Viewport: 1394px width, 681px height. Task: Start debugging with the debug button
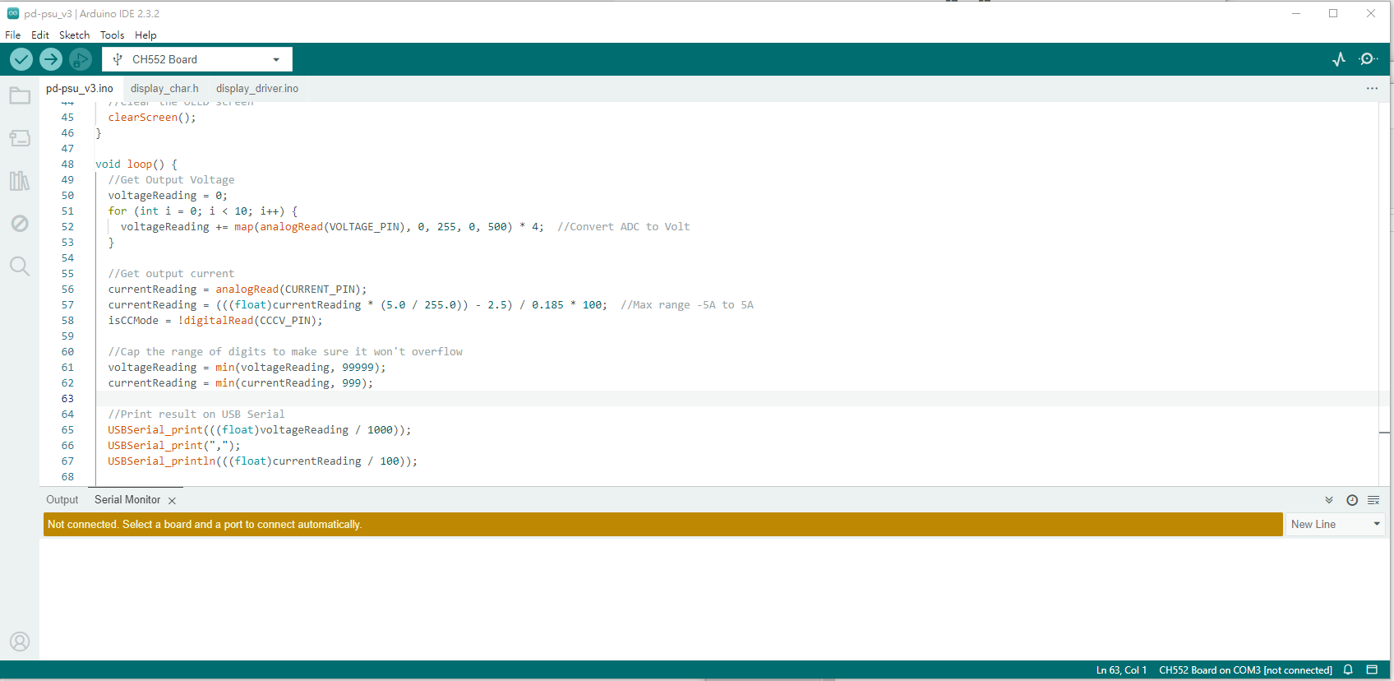point(80,59)
